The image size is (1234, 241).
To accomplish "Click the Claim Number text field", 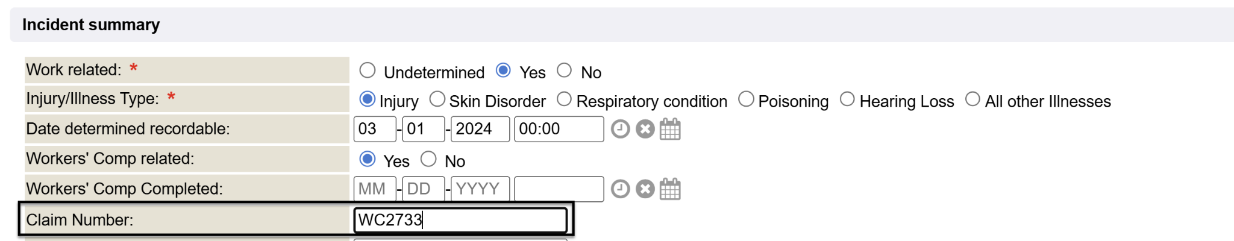I will 460,220.
